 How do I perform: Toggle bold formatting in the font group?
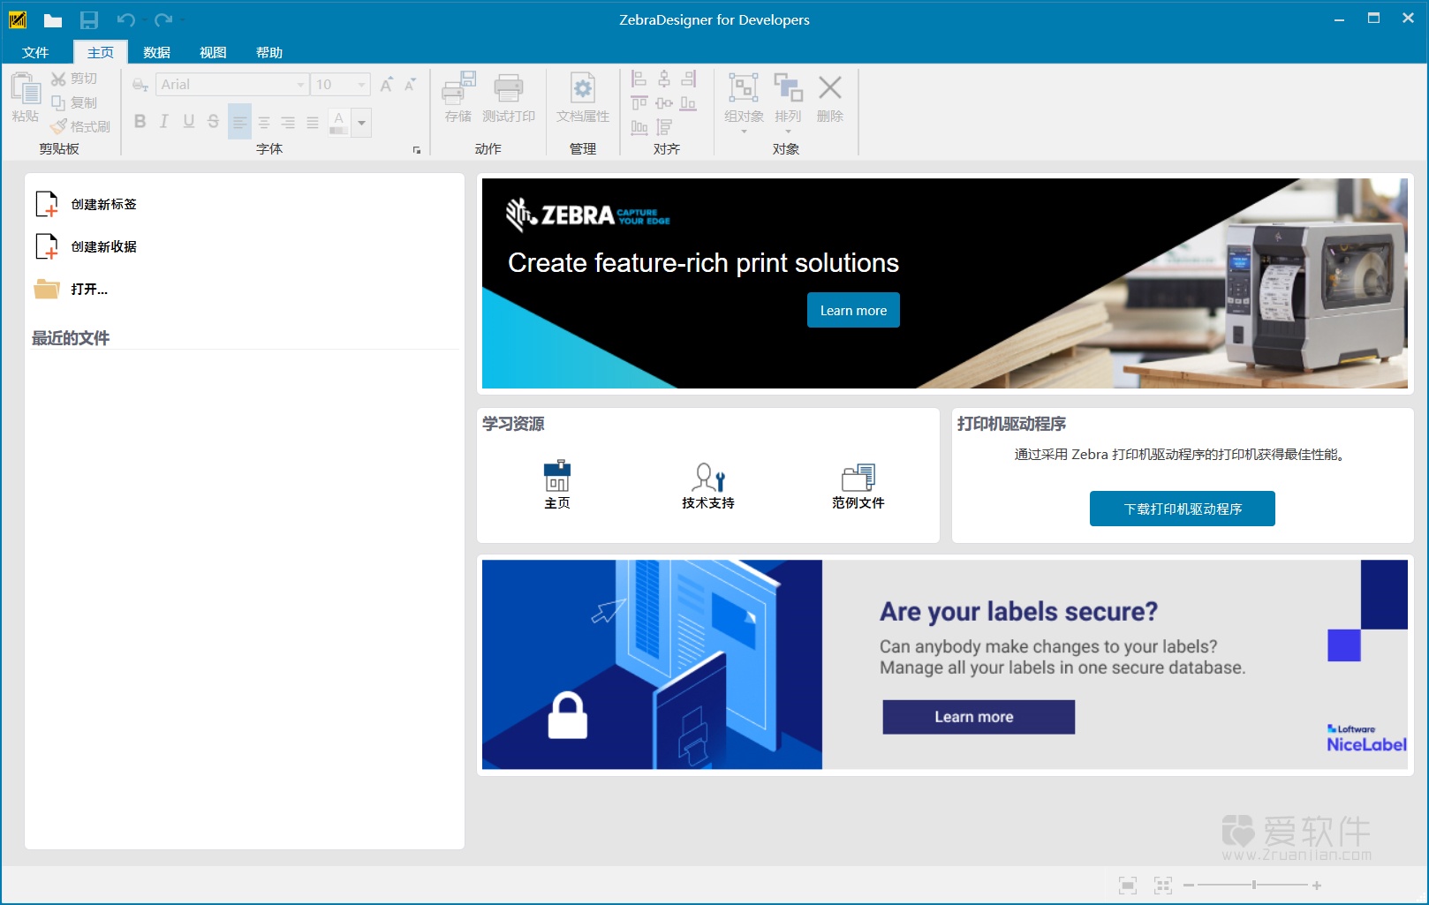(140, 122)
